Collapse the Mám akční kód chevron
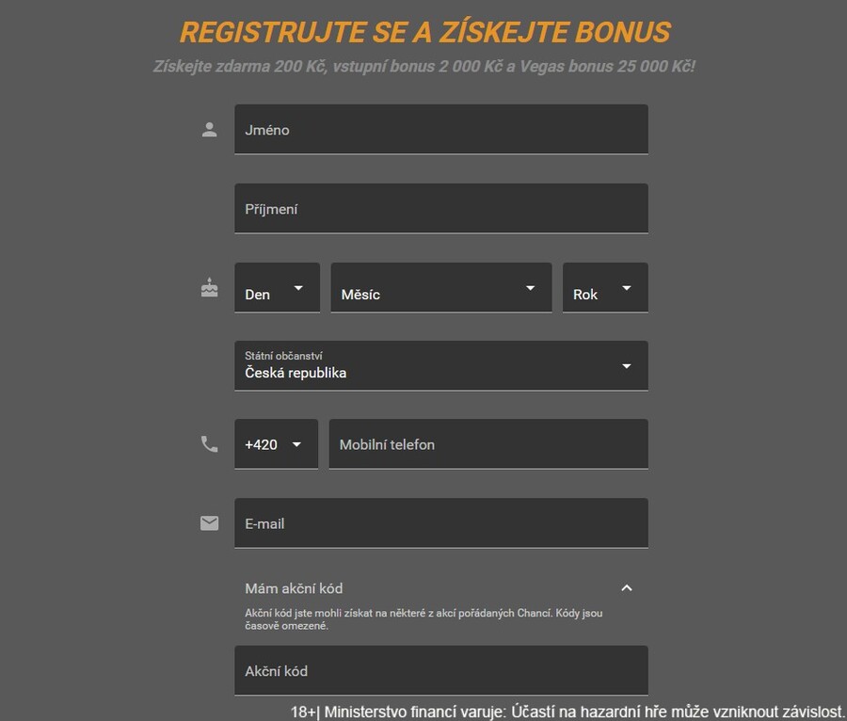This screenshot has width=847, height=721. point(627,588)
